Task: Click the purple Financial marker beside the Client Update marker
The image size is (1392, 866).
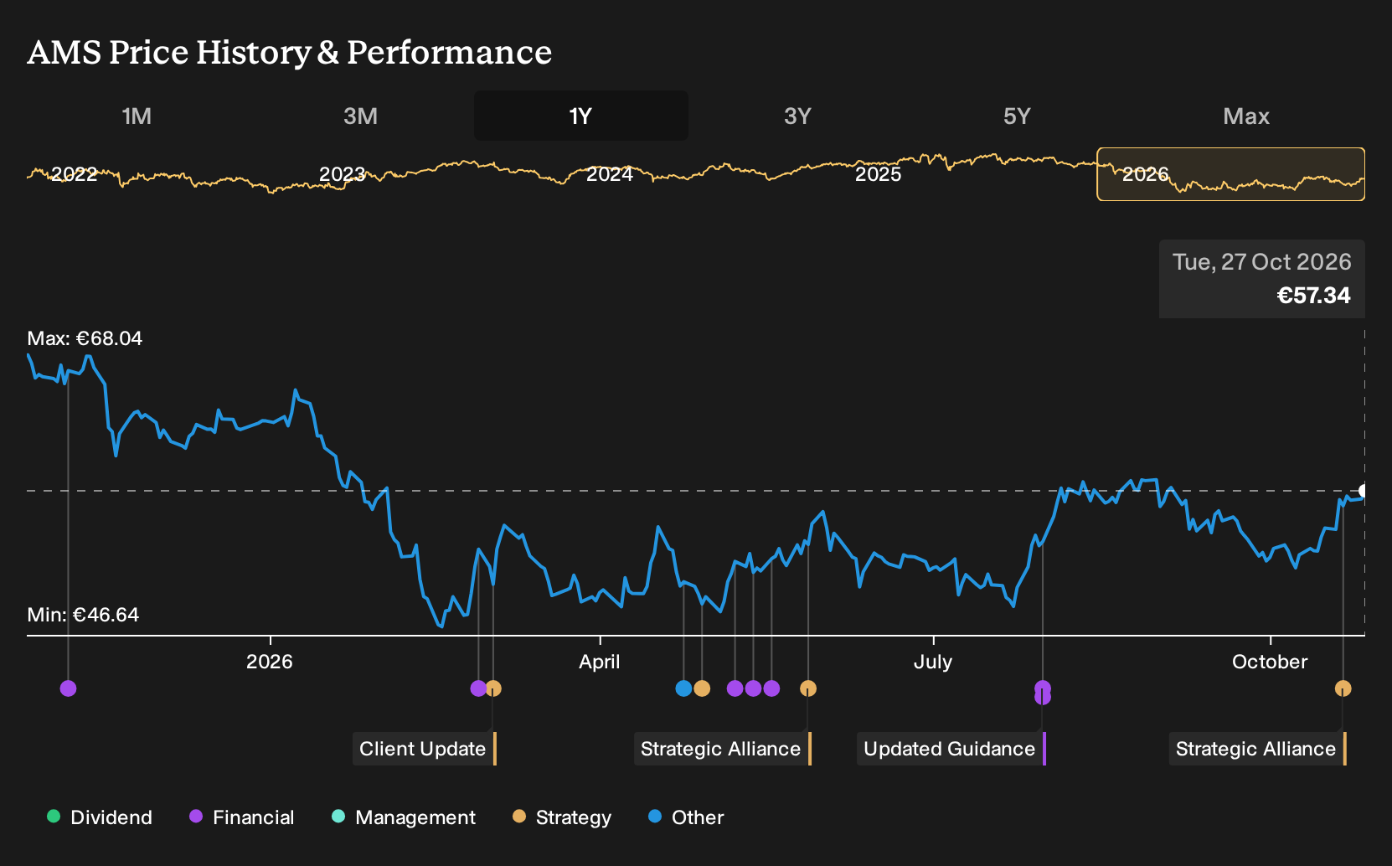Action: coord(478,688)
